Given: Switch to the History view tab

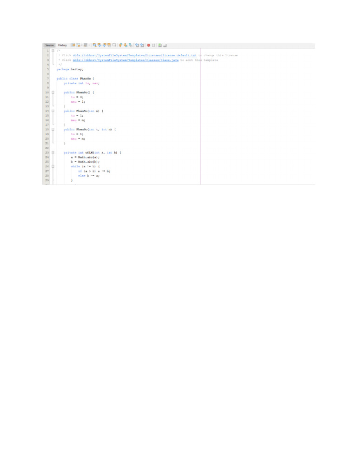Looking at the screenshot, I should (62, 45).
